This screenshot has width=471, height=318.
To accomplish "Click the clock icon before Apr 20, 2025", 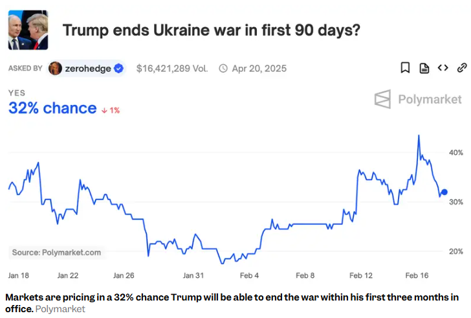I will click(x=223, y=68).
